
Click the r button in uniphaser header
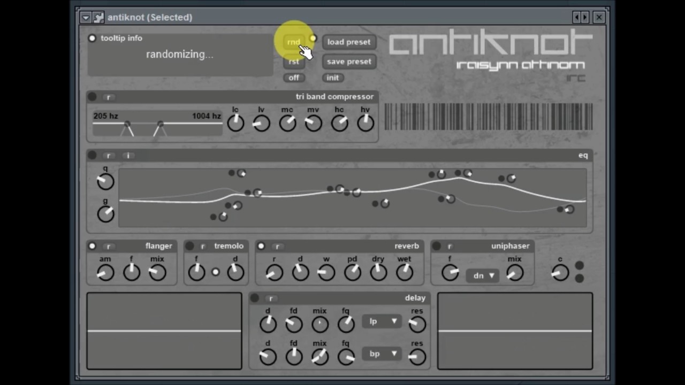pos(450,247)
